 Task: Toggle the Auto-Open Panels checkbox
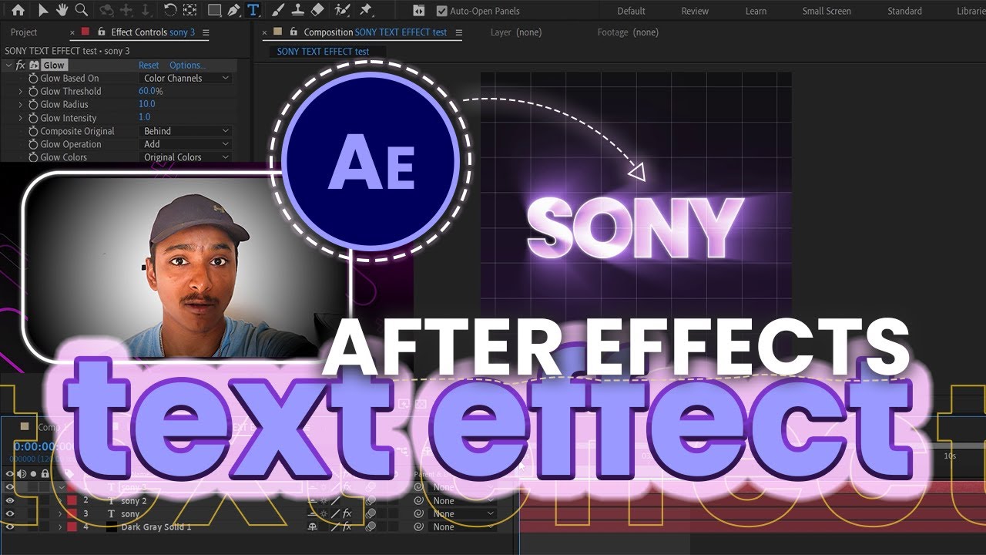pos(441,11)
